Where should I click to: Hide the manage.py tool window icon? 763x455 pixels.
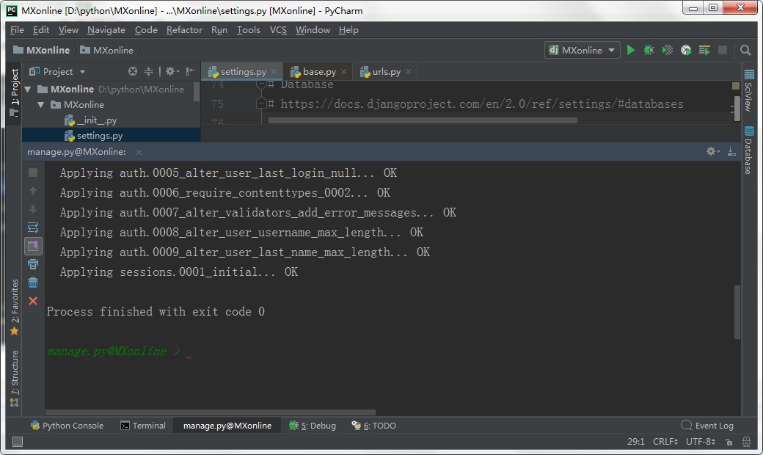pos(731,151)
